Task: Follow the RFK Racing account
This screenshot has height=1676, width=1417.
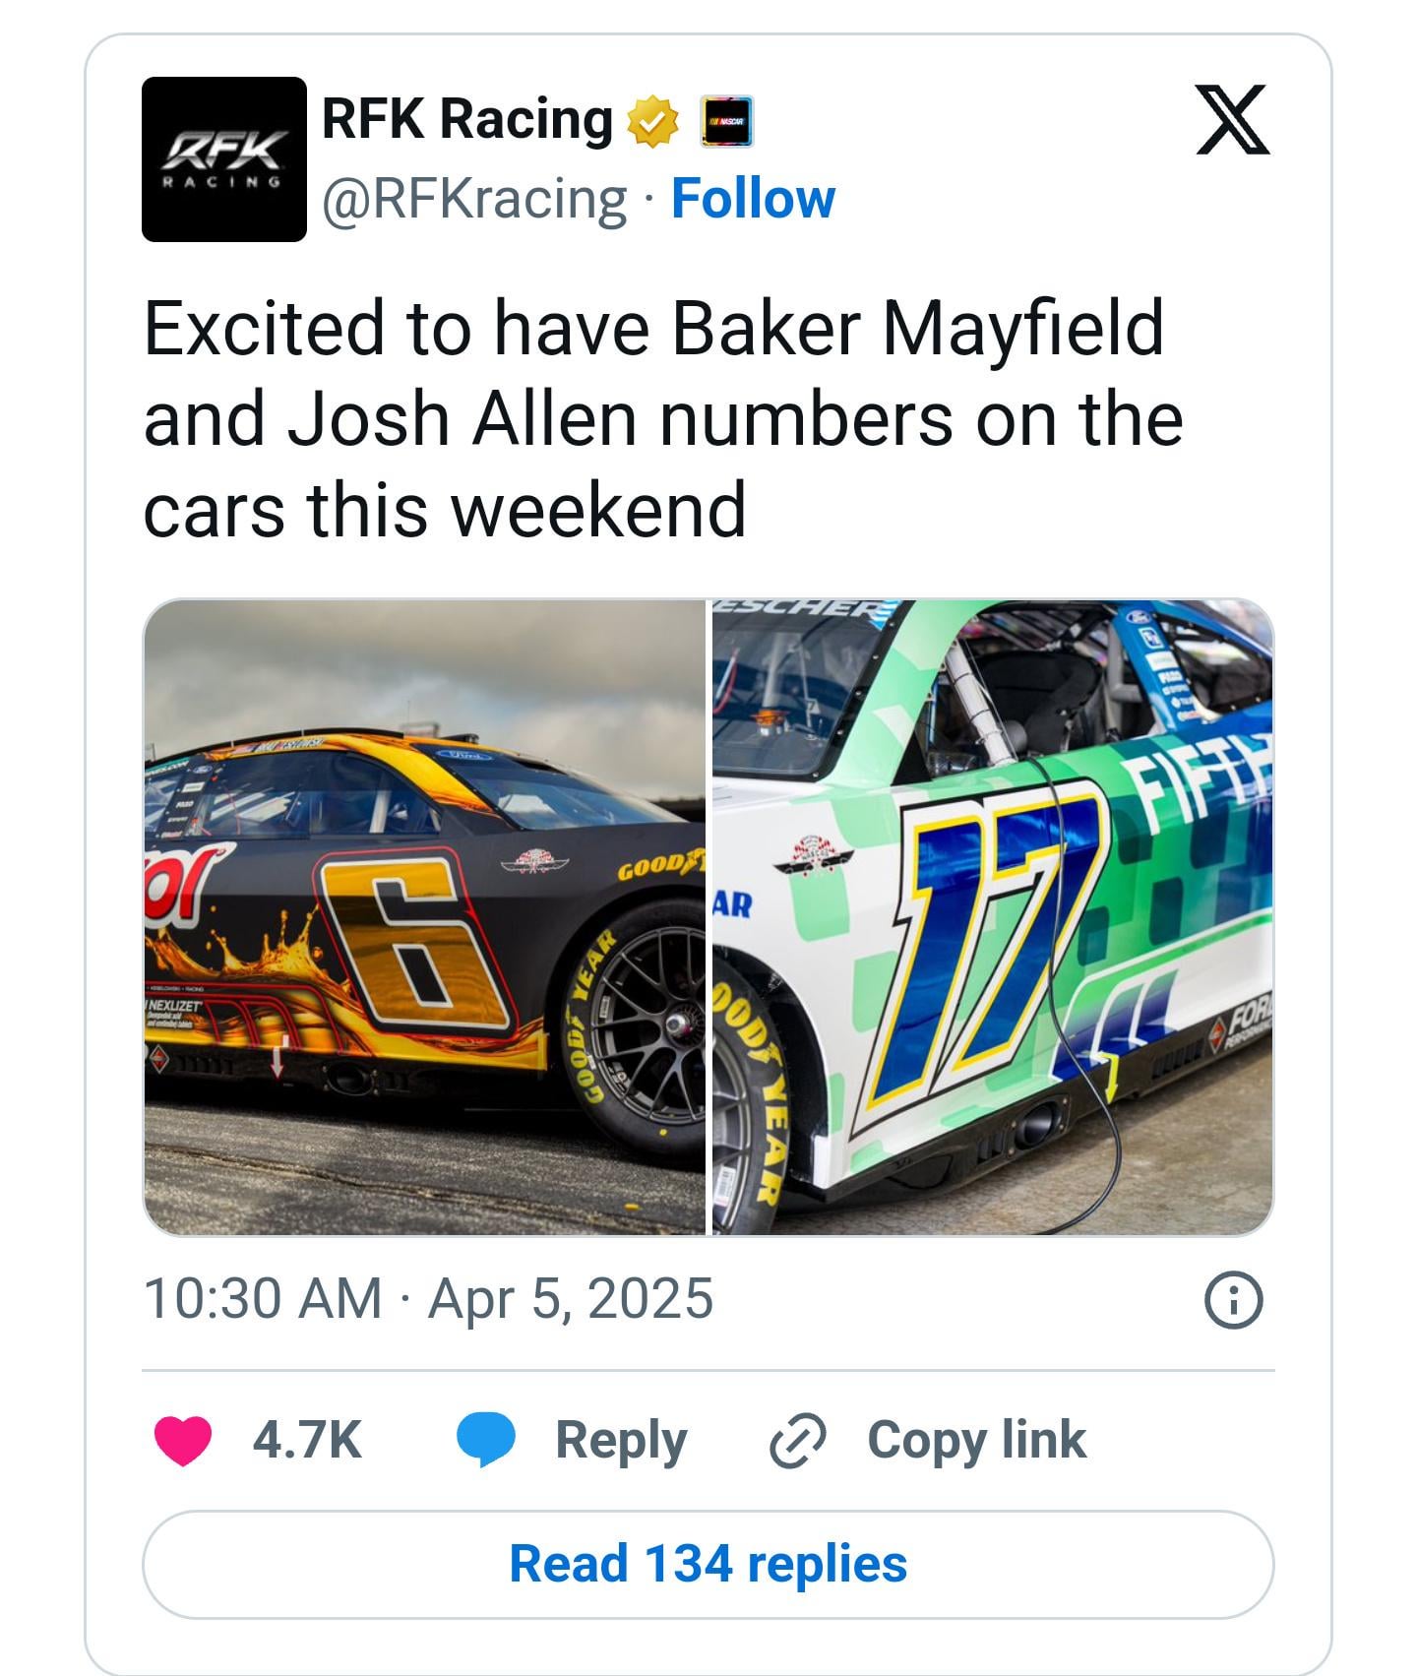Action: pos(753,200)
